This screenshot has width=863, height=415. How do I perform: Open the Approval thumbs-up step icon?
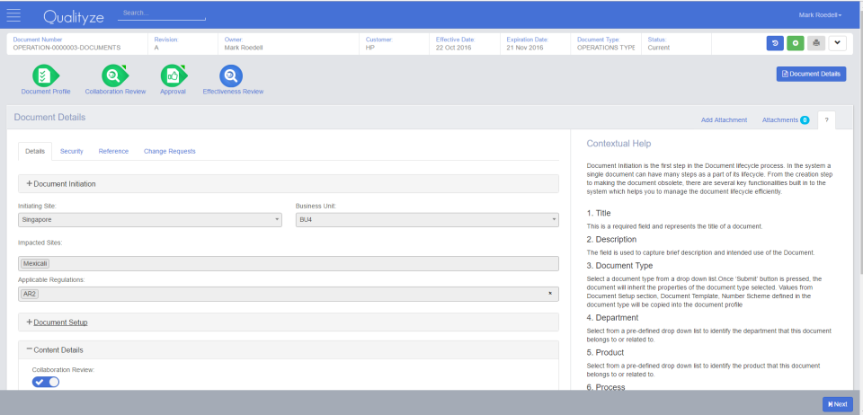[173, 75]
